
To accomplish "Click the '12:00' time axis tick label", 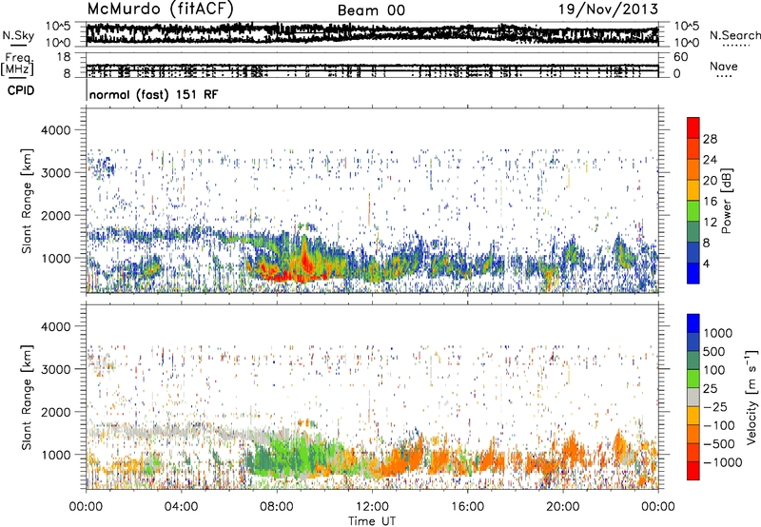I will click(372, 507).
